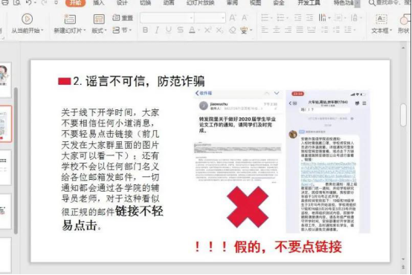Click the font name combo box

[167, 18]
